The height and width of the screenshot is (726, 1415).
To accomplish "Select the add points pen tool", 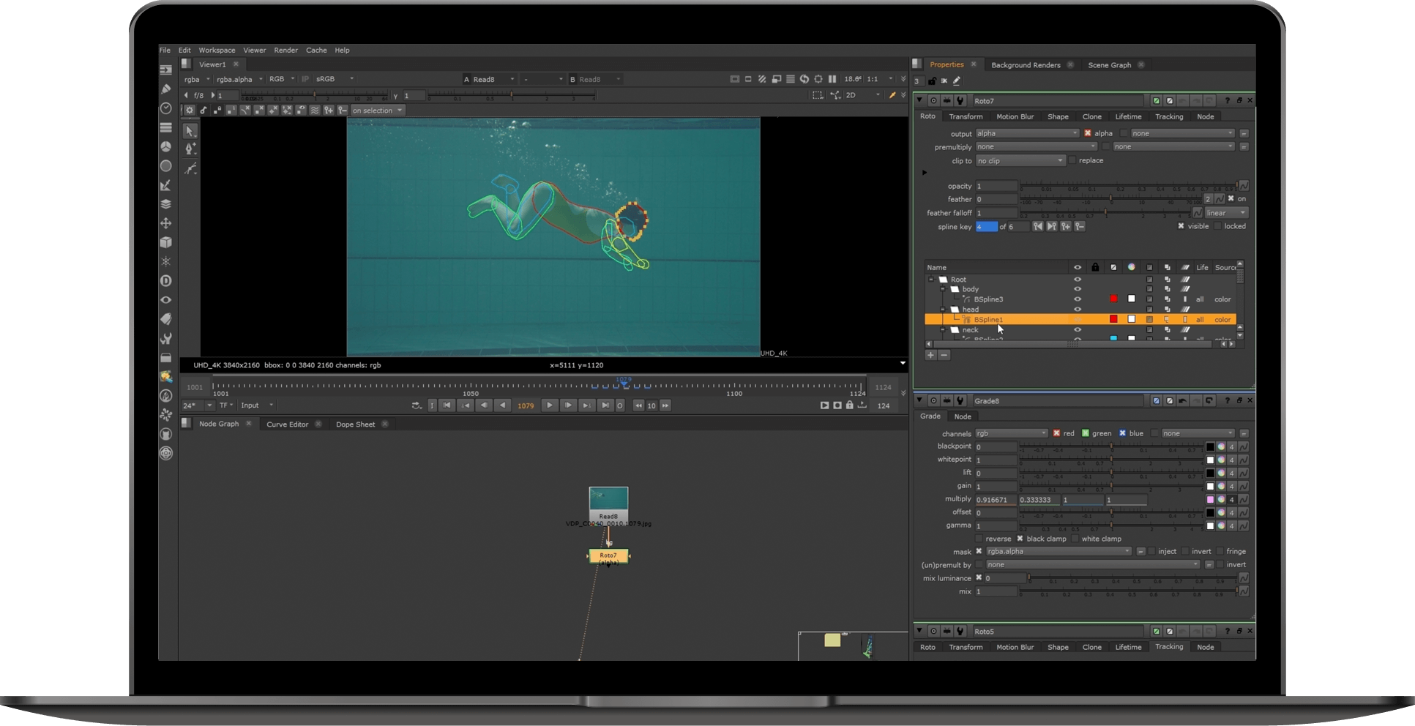I will [190, 149].
